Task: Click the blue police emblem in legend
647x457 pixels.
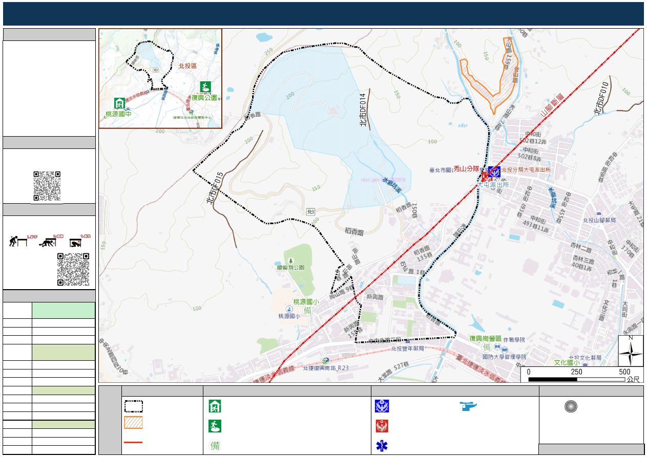Action: (382, 407)
